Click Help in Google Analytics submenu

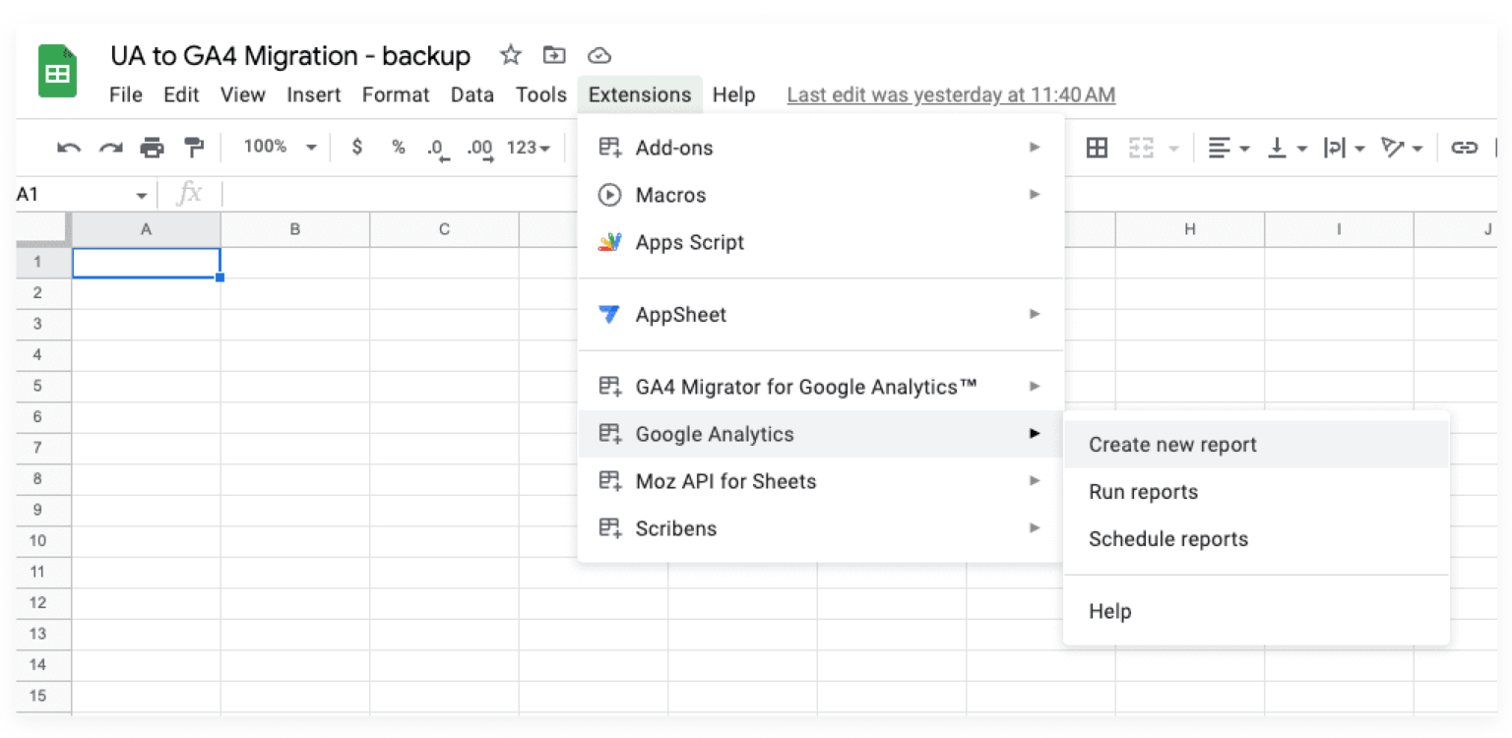(x=1256, y=611)
